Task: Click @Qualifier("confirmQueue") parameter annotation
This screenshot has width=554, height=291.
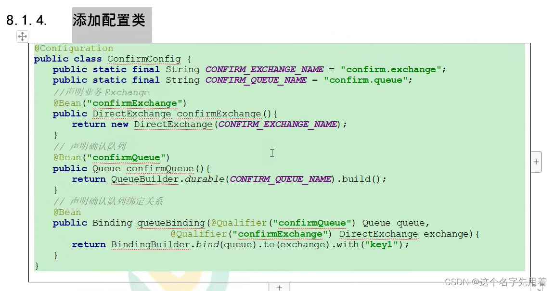Action: point(283,223)
